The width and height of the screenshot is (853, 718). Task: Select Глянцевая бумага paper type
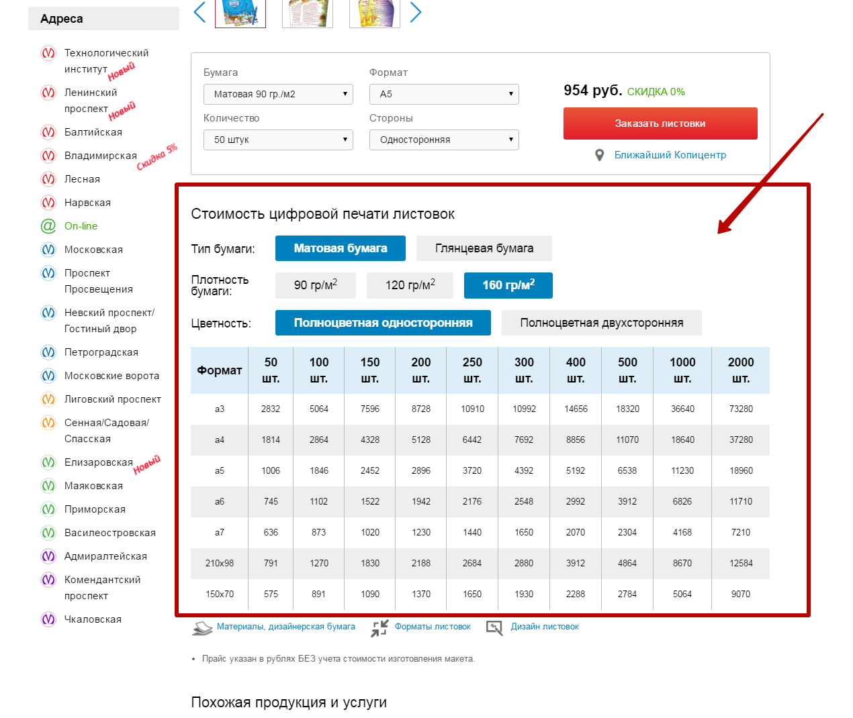[x=484, y=248]
